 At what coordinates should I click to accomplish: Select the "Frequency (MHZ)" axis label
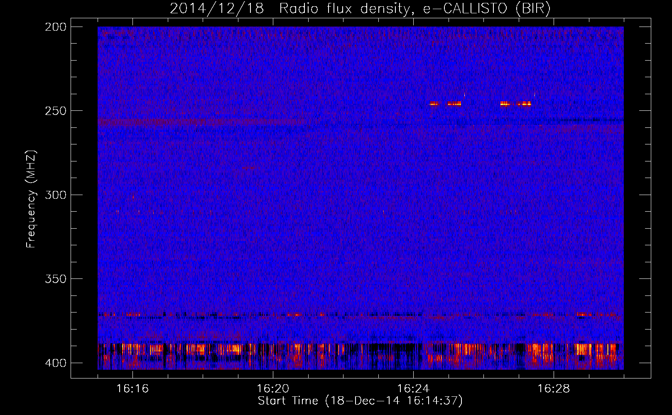click(31, 199)
